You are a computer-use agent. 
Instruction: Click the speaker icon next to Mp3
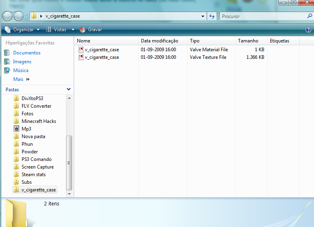click(x=16, y=129)
